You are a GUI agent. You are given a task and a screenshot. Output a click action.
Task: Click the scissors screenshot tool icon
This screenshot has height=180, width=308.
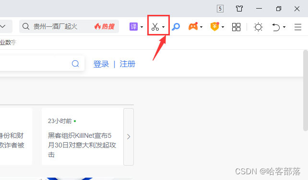[155, 27]
